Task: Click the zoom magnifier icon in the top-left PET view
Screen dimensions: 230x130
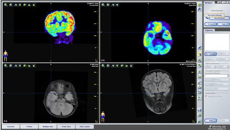Action: [6, 5]
